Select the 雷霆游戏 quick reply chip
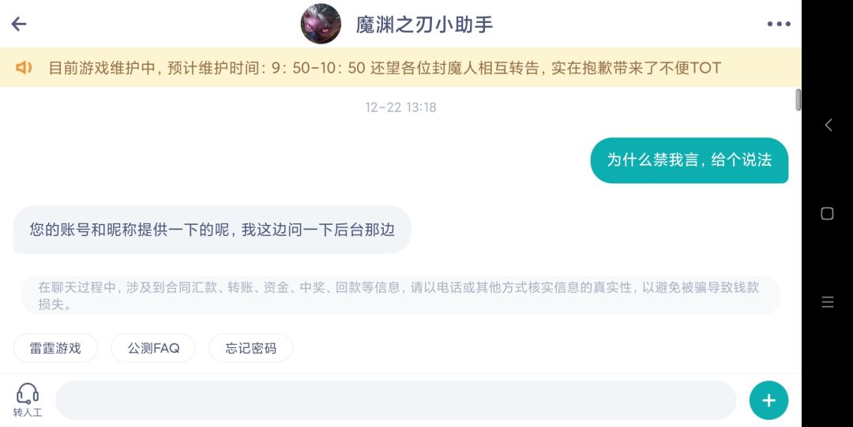Image resolution: width=853 pixels, height=427 pixels. tap(55, 348)
